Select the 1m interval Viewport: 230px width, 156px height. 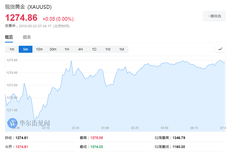tap(12, 49)
